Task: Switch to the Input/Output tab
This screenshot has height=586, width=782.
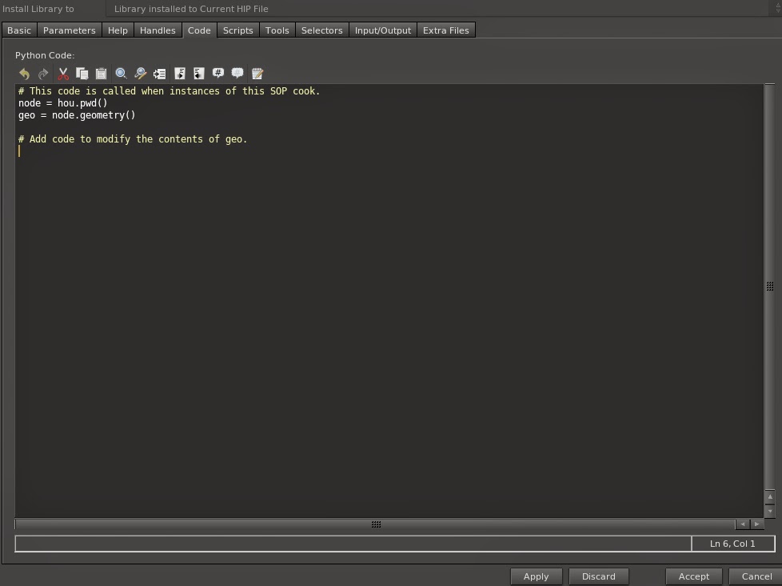Action: click(x=383, y=30)
